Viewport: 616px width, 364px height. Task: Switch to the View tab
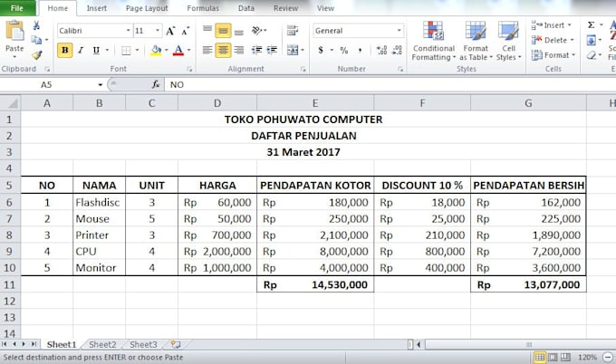pyautogui.click(x=325, y=8)
